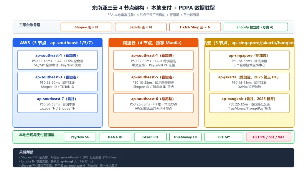
Task: Click the Lazada TH 泰国卖家 bullet line
Action: pyautogui.click(x=56, y=161)
